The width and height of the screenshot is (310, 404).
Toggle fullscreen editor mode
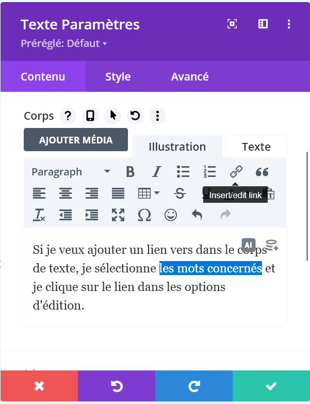tap(118, 215)
